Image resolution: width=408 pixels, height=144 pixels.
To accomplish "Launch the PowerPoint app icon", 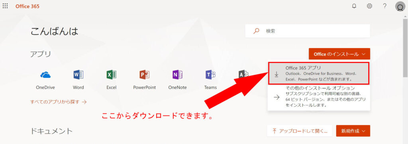I will [144, 75].
